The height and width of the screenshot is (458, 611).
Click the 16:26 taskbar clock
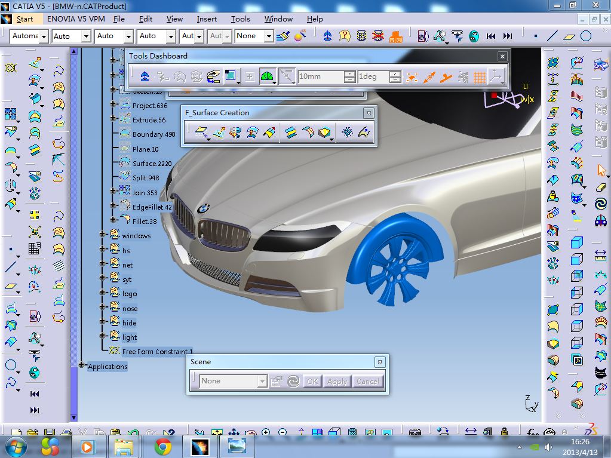tap(580, 442)
